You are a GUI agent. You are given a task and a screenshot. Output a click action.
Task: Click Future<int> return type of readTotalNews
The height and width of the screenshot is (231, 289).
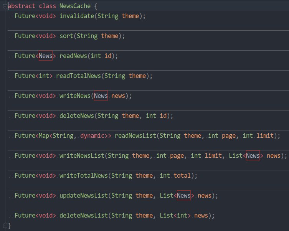[x=33, y=76]
